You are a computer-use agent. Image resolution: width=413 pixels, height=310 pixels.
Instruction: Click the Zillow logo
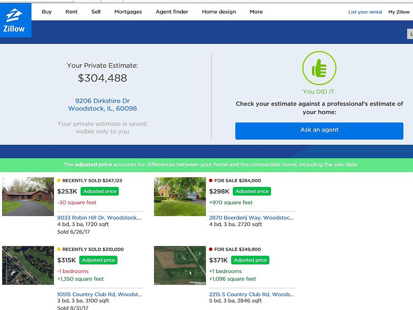[15, 20]
